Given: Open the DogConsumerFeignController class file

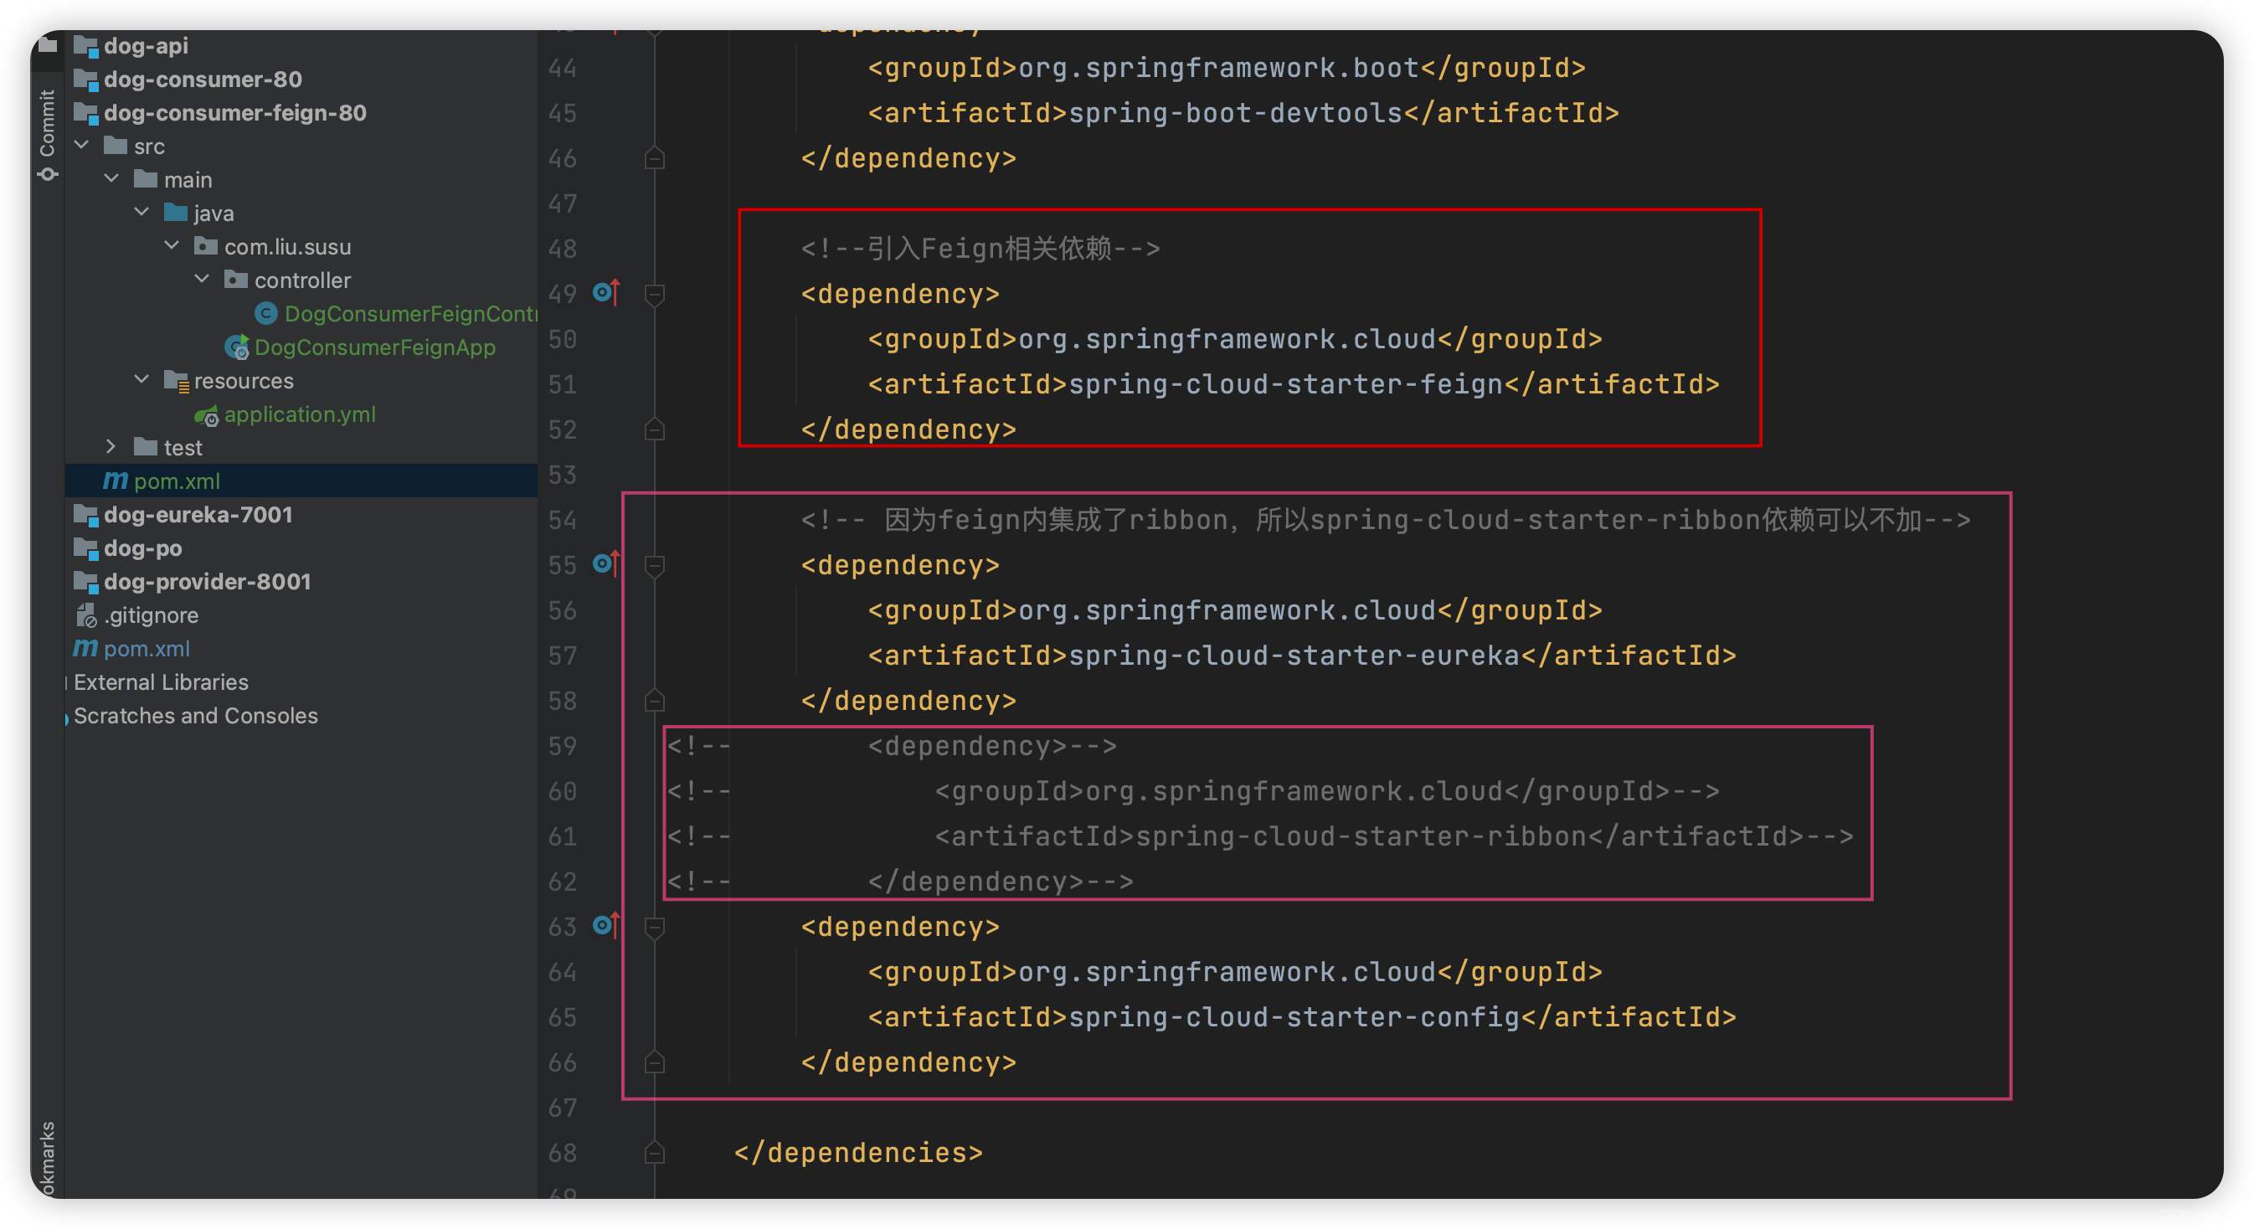Looking at the screenshot, I should point(410,313).
